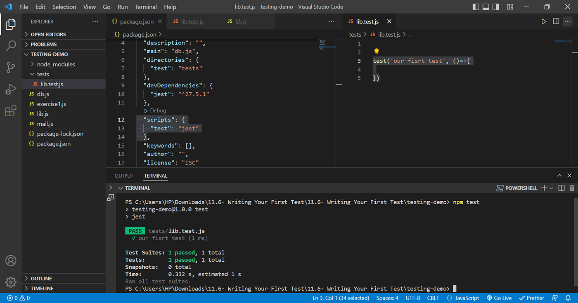
Task: Click the lightbulb code action icon
Action: pyautogui.click(x=376, y=52)
